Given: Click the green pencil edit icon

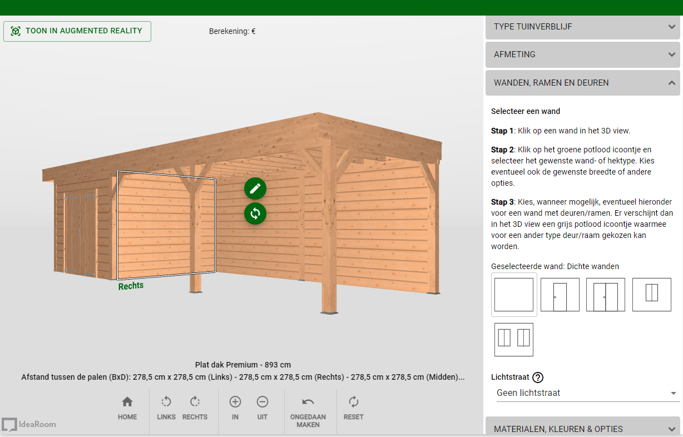Looking at the screenshot, I should [255, 189].
